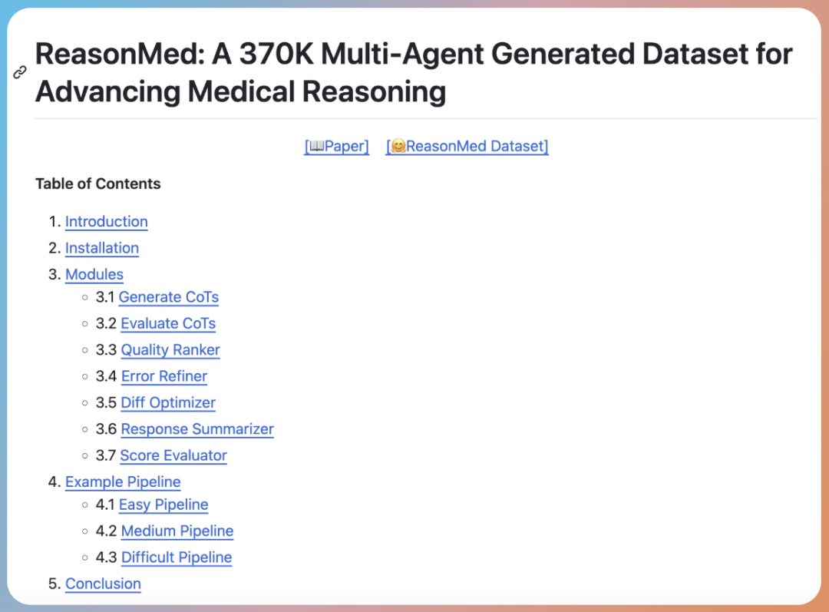Click the Response Summarizer link
The image size is (829, 612).
[197, 429]
